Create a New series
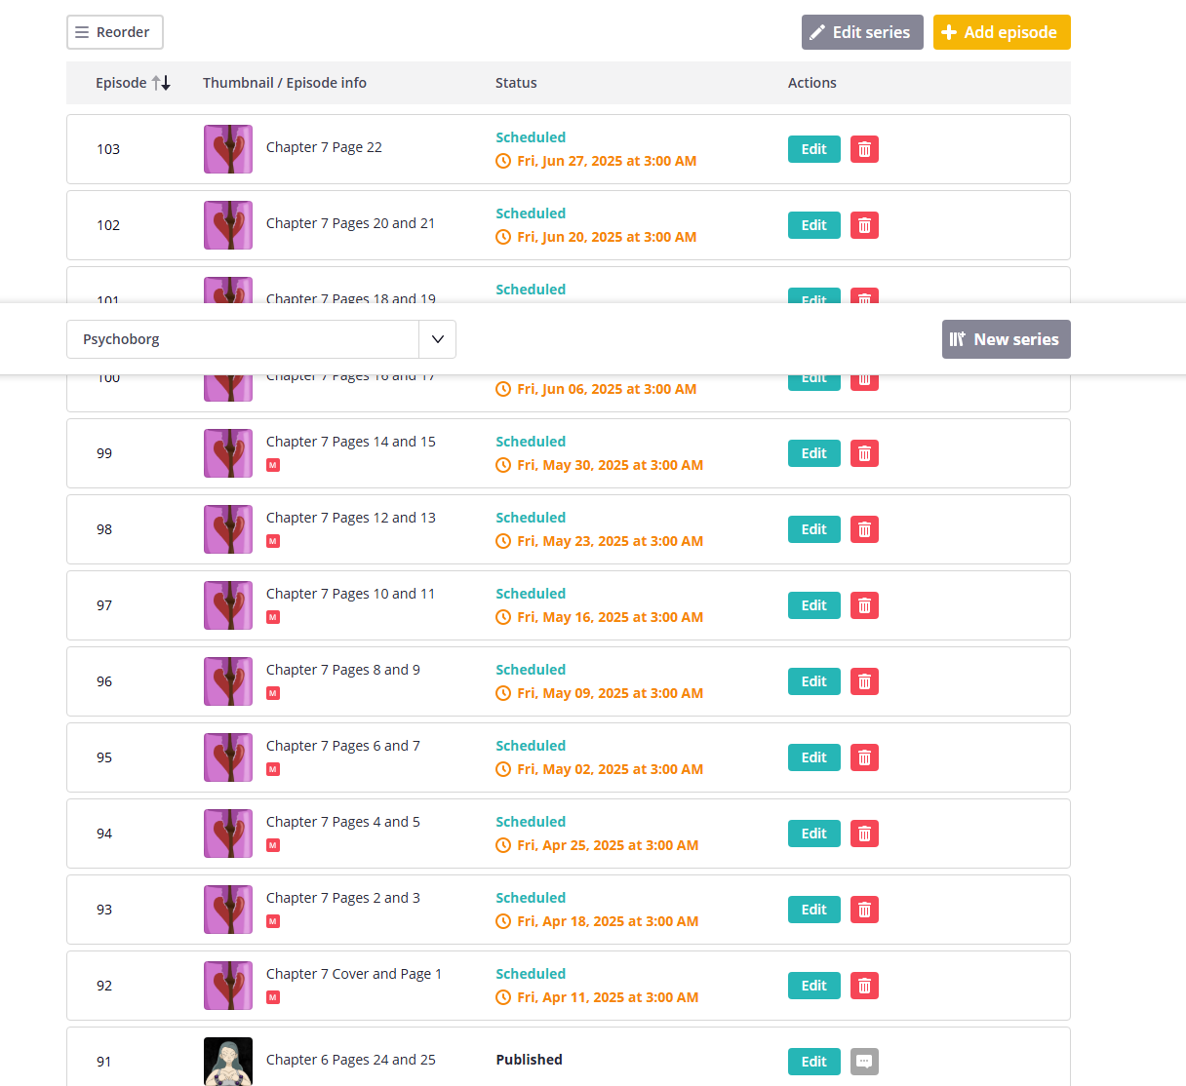Screen dimensions: 1186x1086 (1006, 339)
